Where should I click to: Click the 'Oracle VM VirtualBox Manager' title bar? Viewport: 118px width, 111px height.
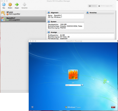pyautogui.click(x=58, y=1)
